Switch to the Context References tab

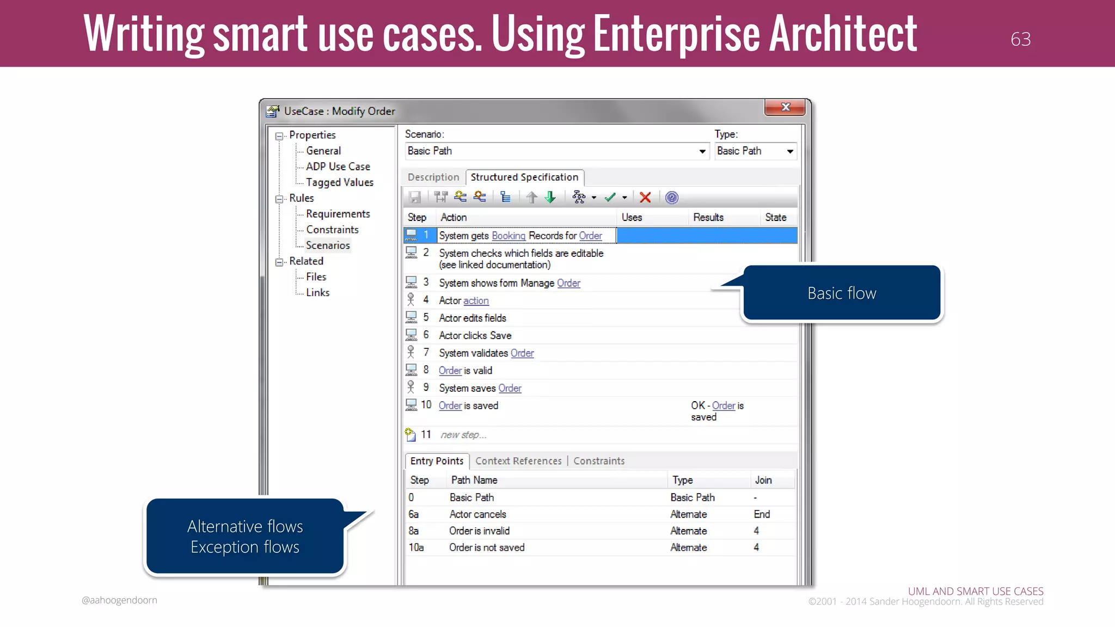coord(518,461)
